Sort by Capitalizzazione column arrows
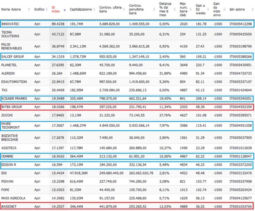Screen dimensions: 255x211 point(94,10)
